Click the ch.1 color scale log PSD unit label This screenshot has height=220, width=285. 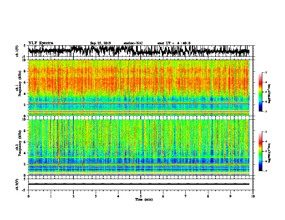(270, 94)
